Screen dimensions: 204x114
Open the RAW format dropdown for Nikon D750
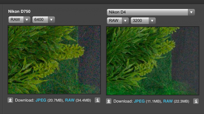[19, 20]
